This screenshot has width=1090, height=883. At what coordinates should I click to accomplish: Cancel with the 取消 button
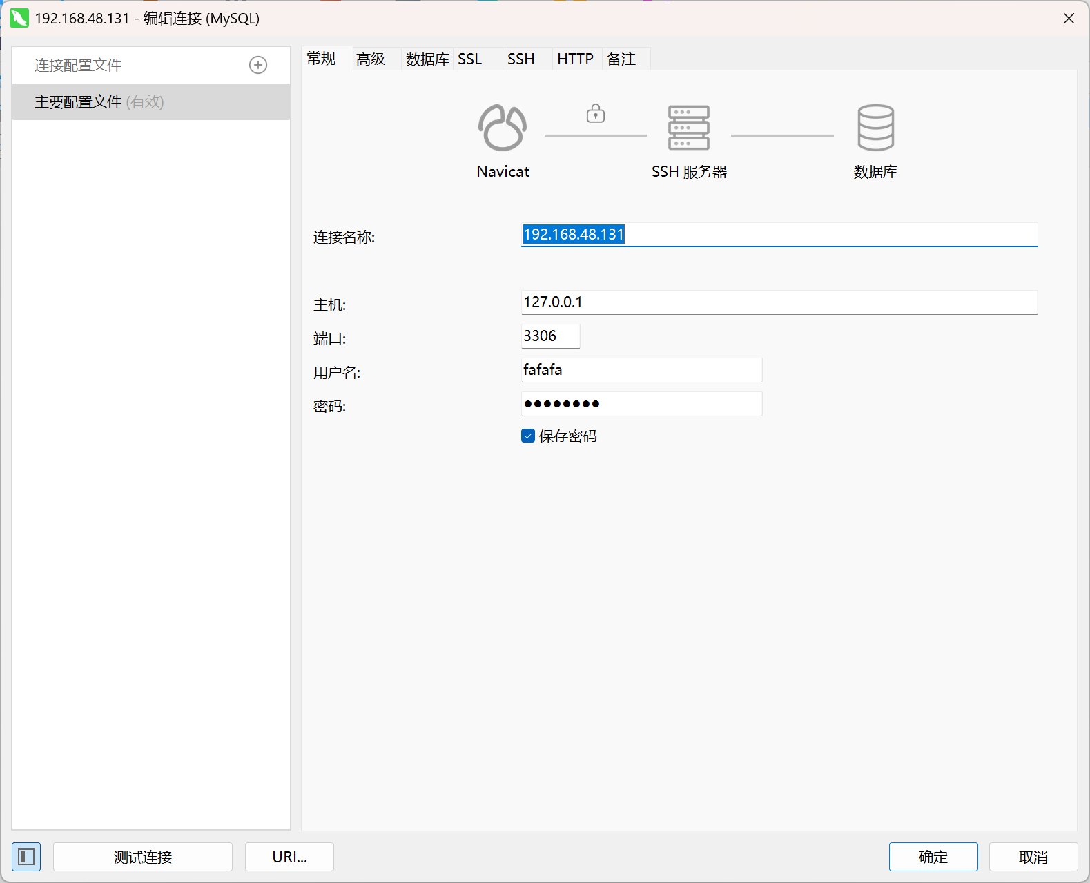[1033, 857]
